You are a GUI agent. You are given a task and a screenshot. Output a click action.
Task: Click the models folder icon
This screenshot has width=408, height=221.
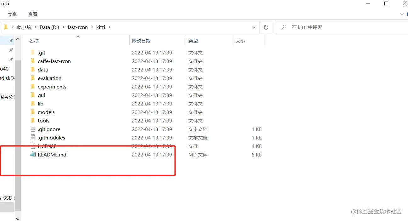tap(33, 112)
